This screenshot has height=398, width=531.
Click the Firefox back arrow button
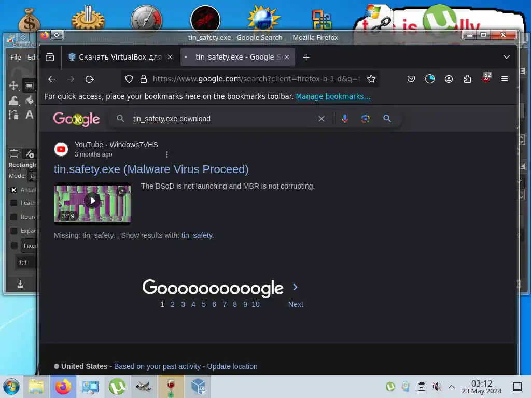[52, 79]
